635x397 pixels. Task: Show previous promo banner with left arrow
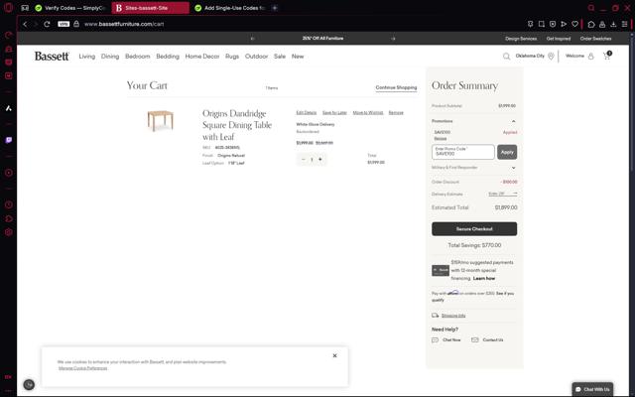pos(252,39)
